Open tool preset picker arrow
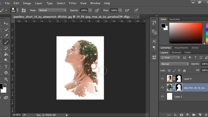Viewport: 208px width, 117px height. pos(6,10)
